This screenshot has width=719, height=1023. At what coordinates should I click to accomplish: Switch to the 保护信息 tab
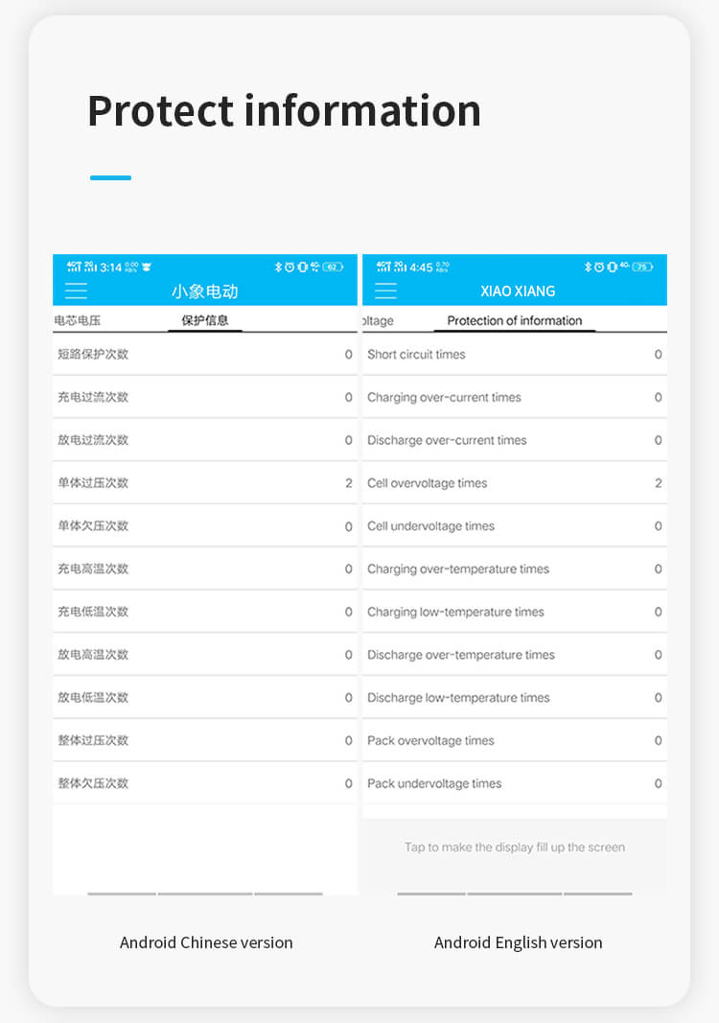(x=205, y=320)
